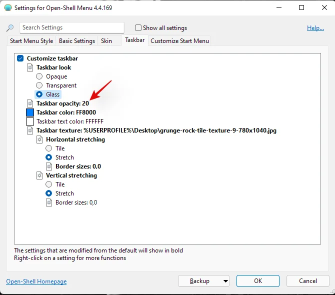
Task: Click the Backup button label
Action: (199, 281)
